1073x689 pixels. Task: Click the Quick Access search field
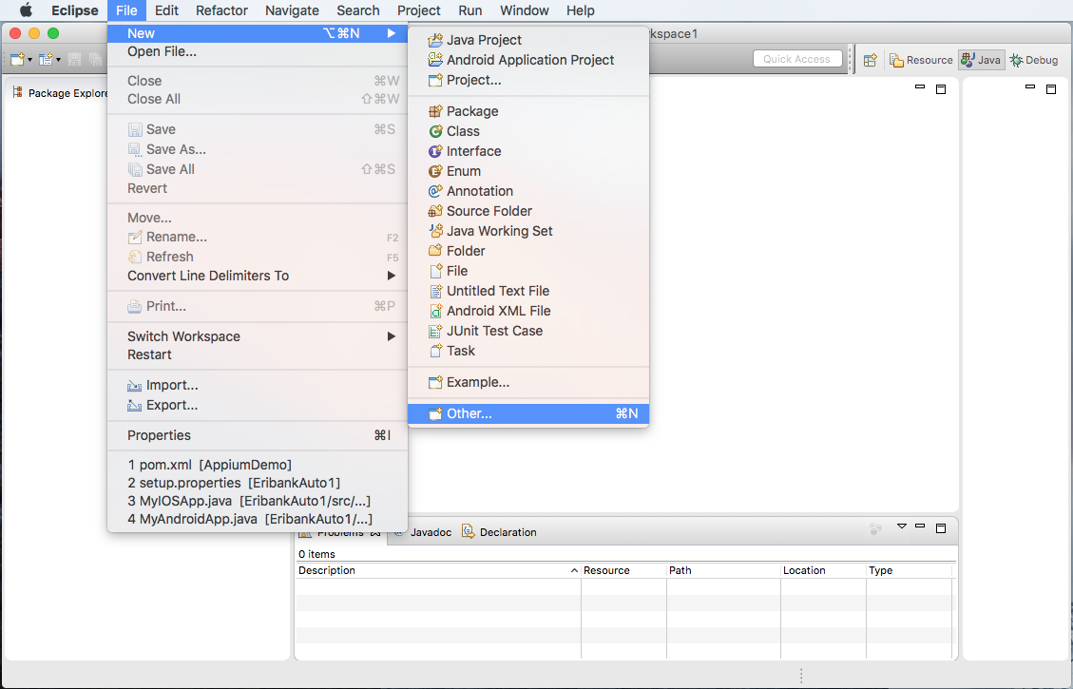pos(797,60)
